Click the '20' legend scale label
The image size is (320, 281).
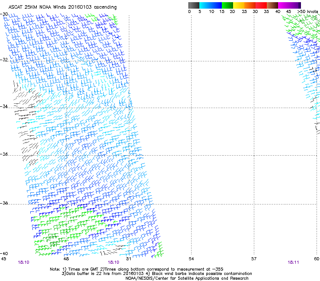pos(232,11)
